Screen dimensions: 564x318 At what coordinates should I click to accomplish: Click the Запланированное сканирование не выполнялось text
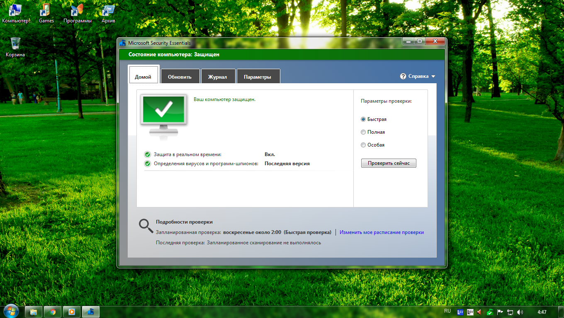pos(264,242)
